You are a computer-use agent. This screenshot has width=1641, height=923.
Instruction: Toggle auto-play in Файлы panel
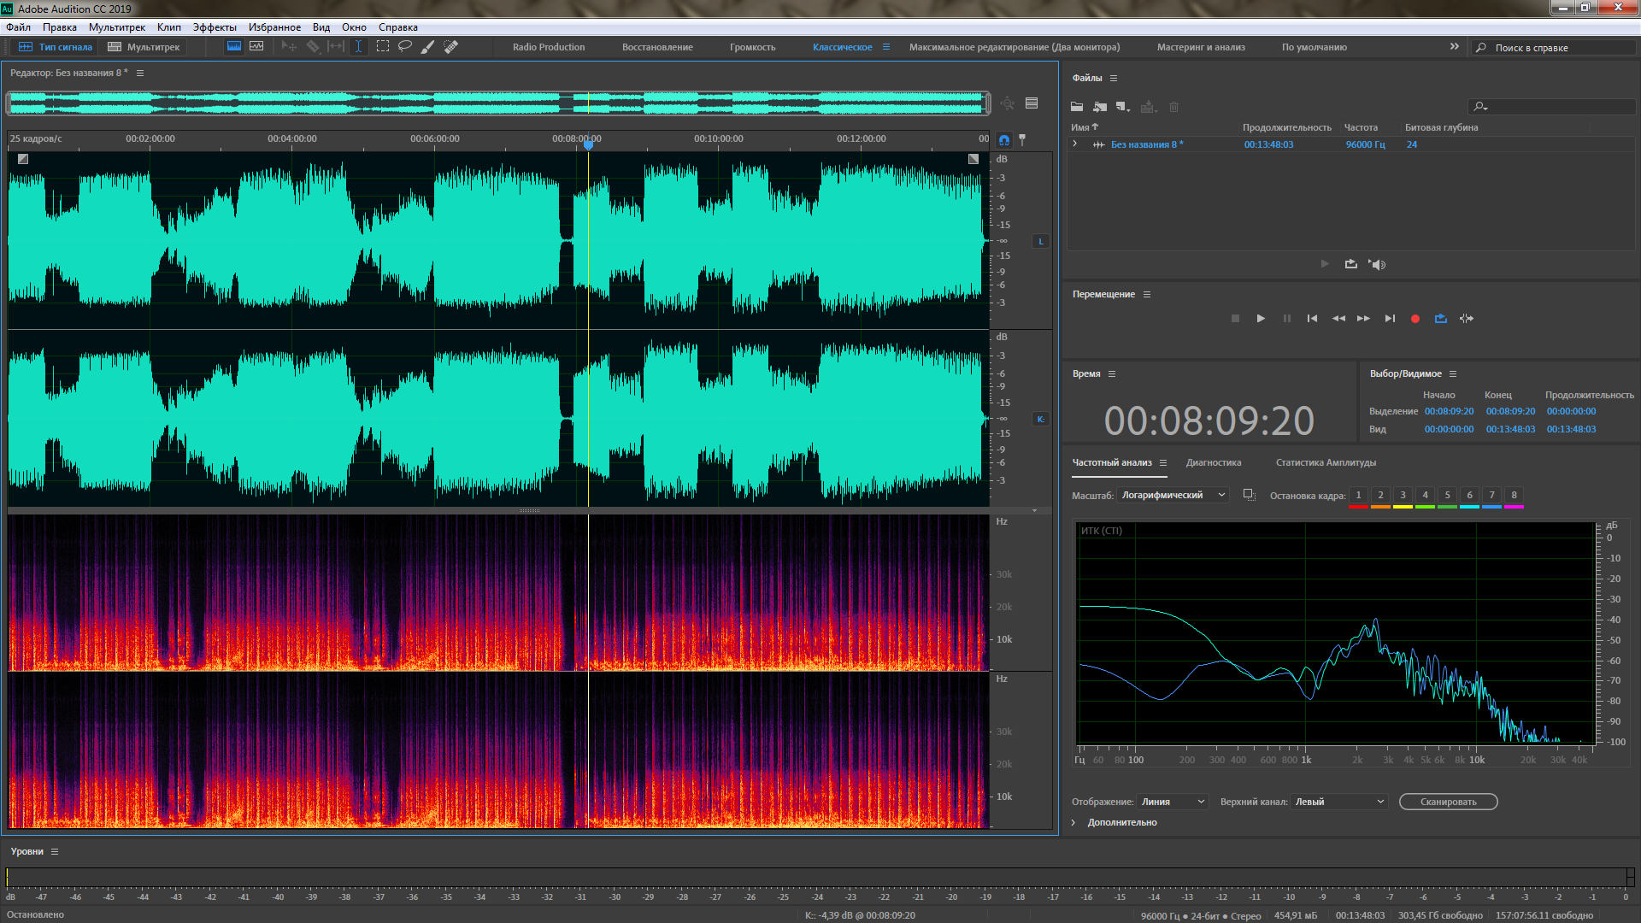[1377, 264]
